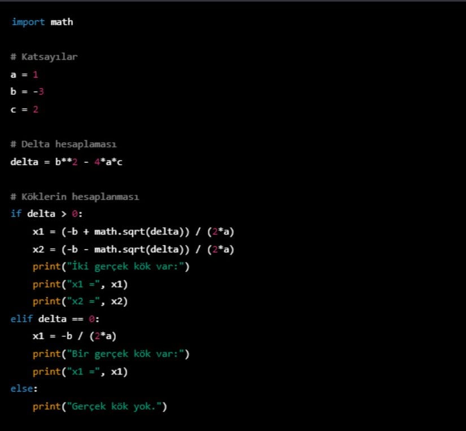Click the x2 line with '-b - math.sqrt'
This screenshot has width=466, height=431.
coord(133,249)
